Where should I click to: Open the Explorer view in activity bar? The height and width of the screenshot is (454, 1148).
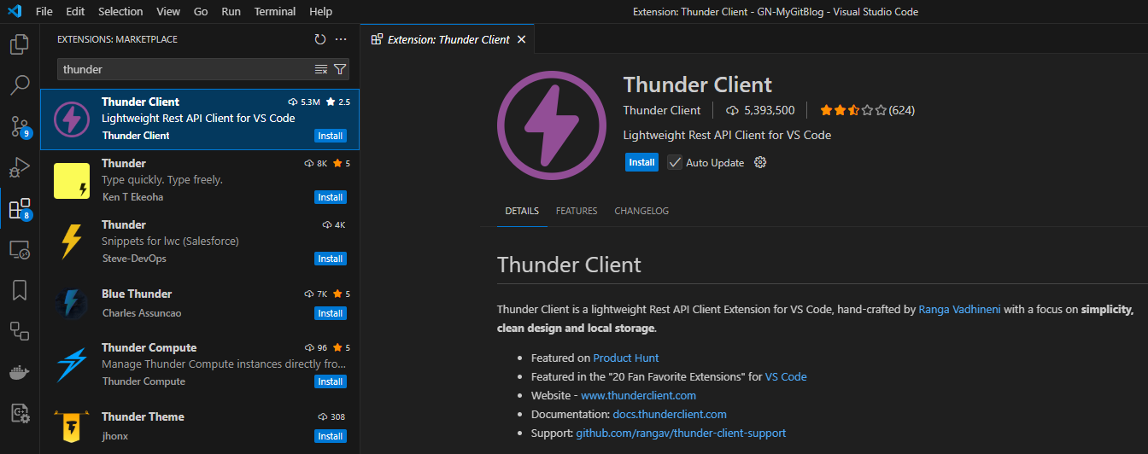pyautogui.click(x=20, y=44)
